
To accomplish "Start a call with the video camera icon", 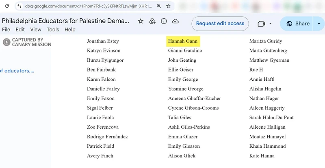I will pos(261,24).
